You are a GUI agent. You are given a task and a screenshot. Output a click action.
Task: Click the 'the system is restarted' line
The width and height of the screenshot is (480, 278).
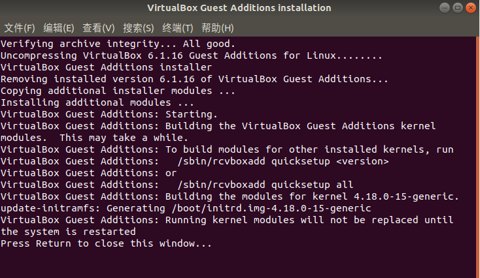tap(68, 232)
